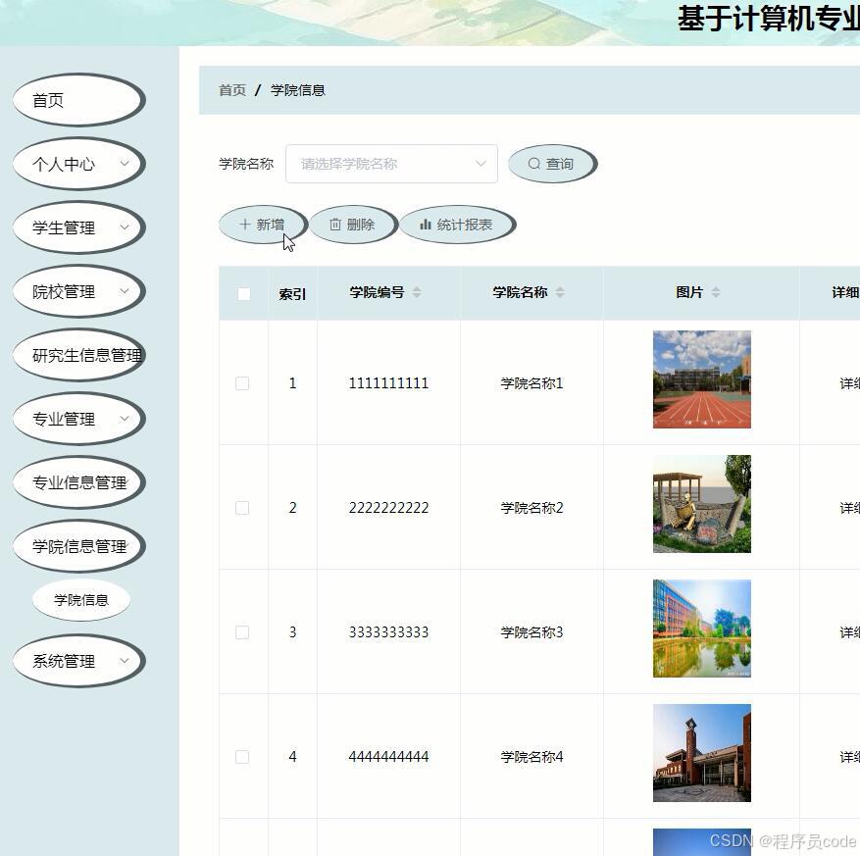Open the thumbnail image of 学院名称3
This screenshot has width=860, height=856.
click(701, 628)
